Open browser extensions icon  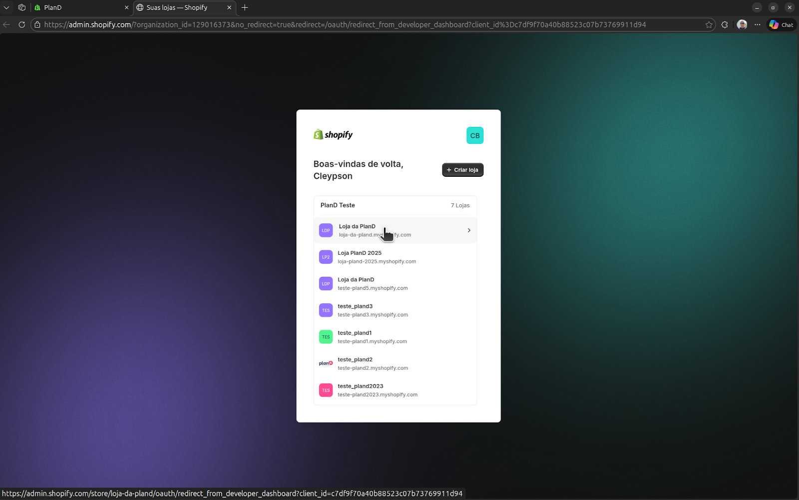(x=725, y=24)
